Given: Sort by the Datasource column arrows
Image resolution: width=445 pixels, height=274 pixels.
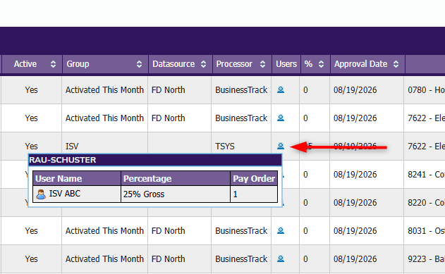Looking at the screenshot, I should point(203,64).
